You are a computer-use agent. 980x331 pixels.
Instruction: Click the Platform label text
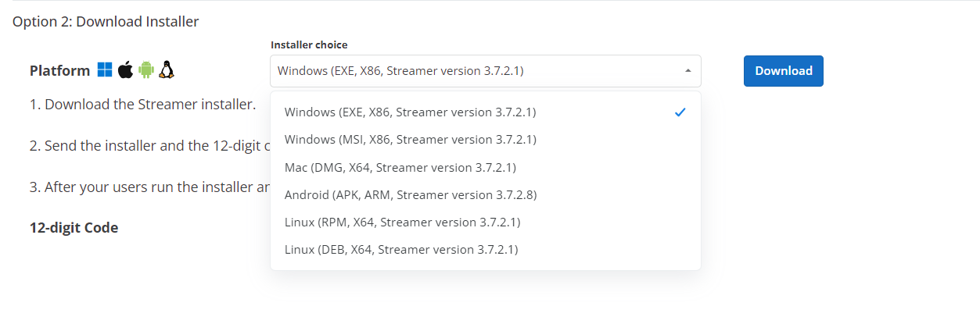[x=59, y=71]
